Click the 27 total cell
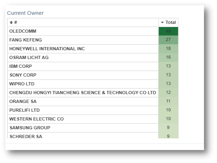This screenshot has height=163, width=217. (168, 40)
